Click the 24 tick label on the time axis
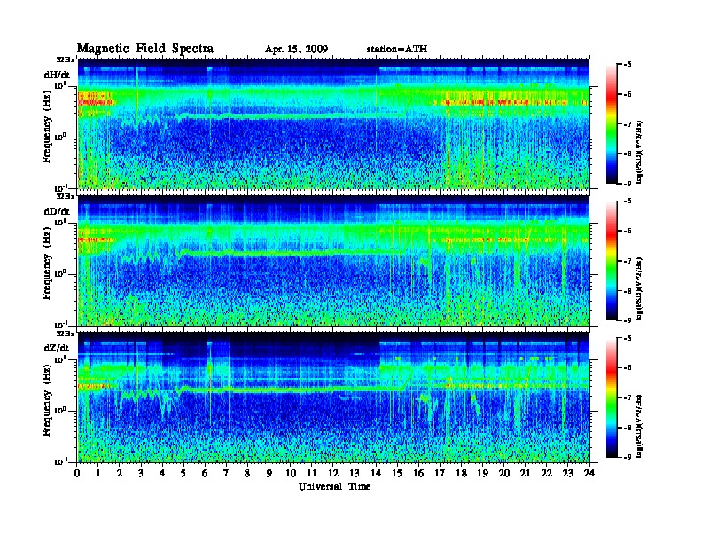 [589, 473]
